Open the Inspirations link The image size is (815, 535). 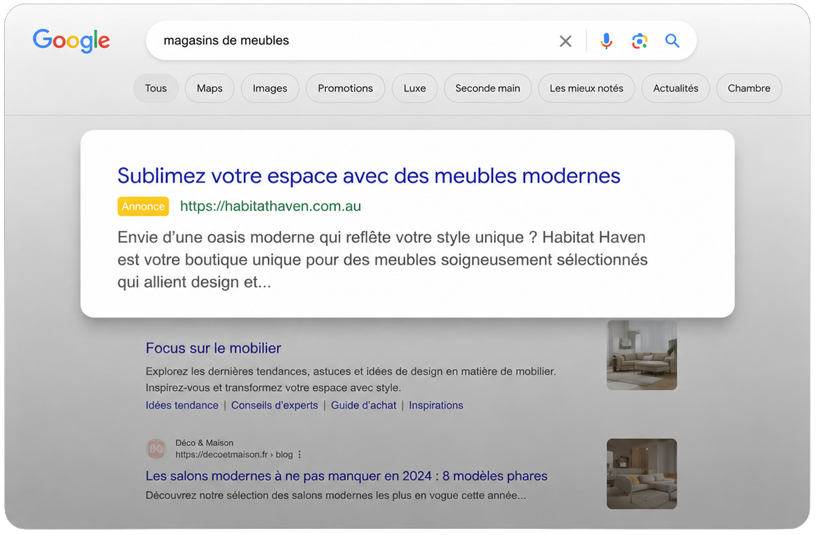(x=436, y=405)
